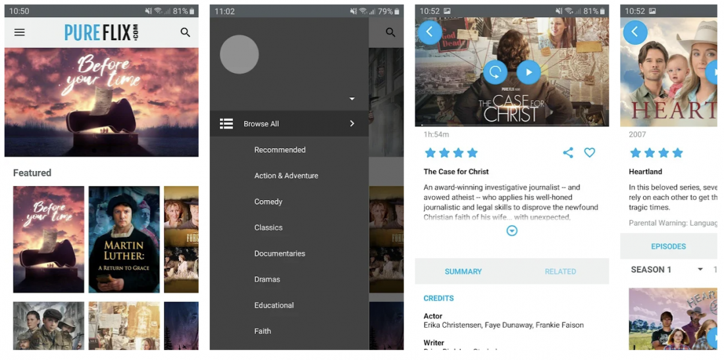Expand Browse All with right chevron
This screenshot has height=360, width=724.
coord(352,124)
